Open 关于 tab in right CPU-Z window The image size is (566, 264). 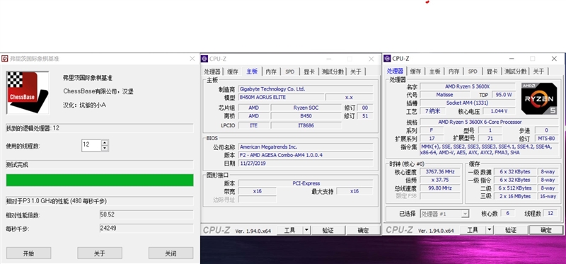pyautogui.click(x=538, y=71)
